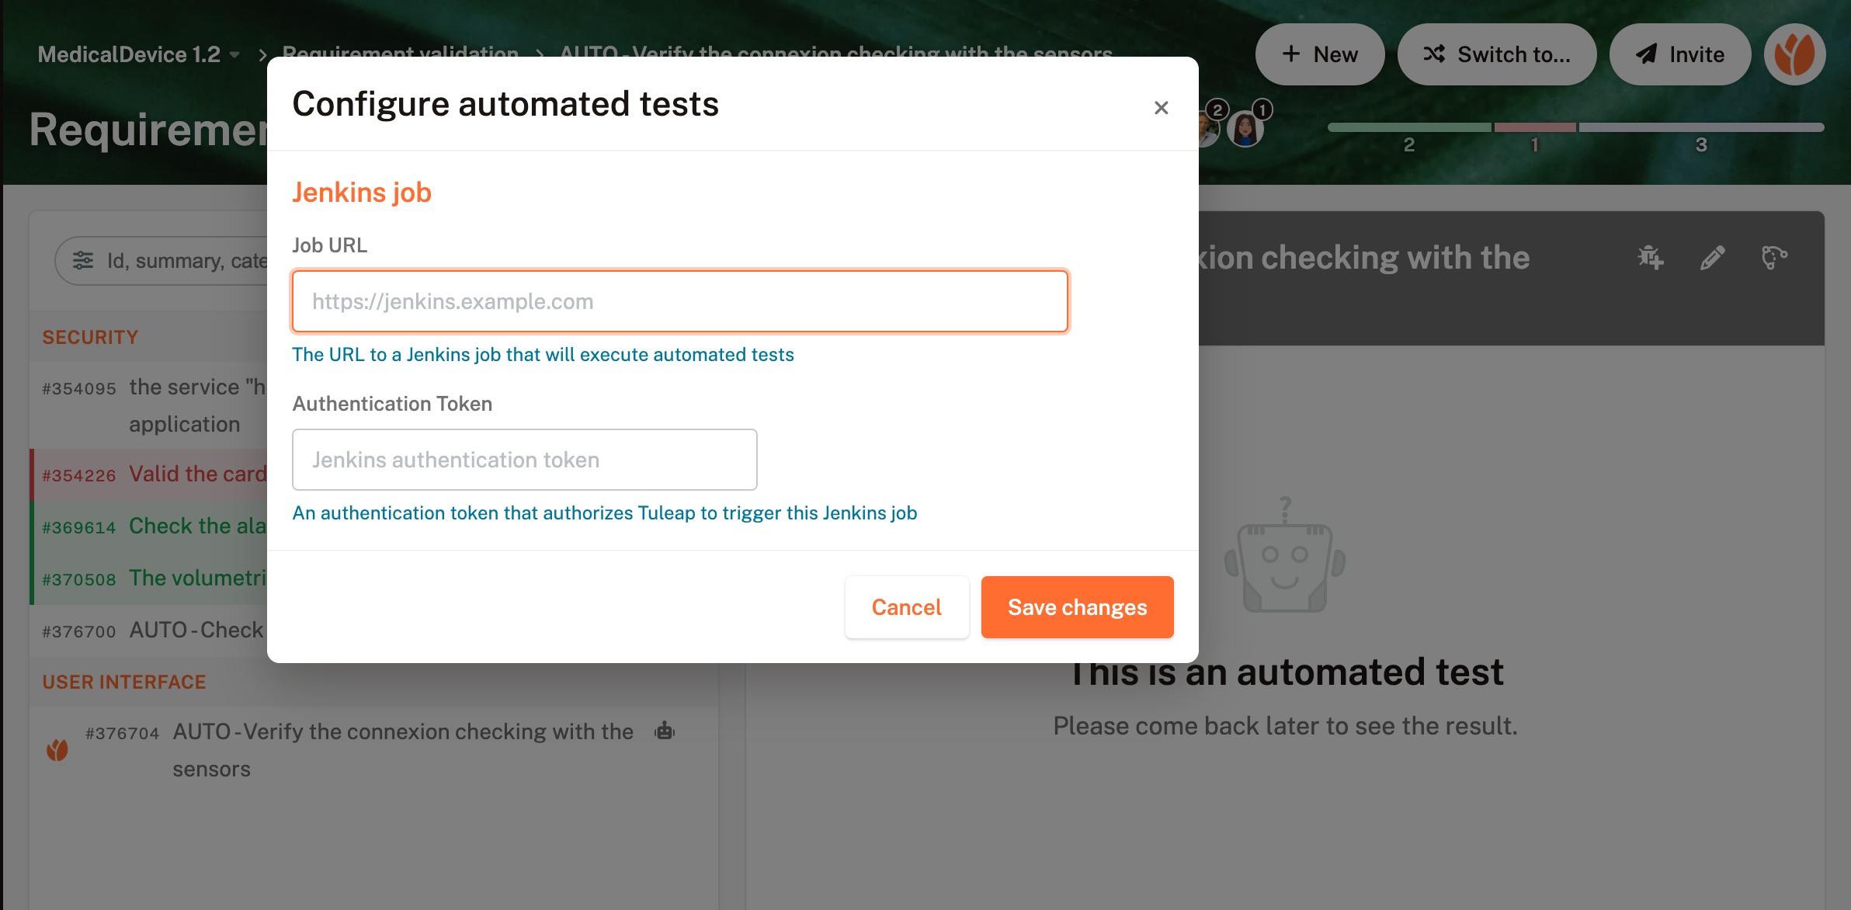Click the bug report icon in test header
The width and height of the screenshot is (1851, 910).
point(1650,258)
